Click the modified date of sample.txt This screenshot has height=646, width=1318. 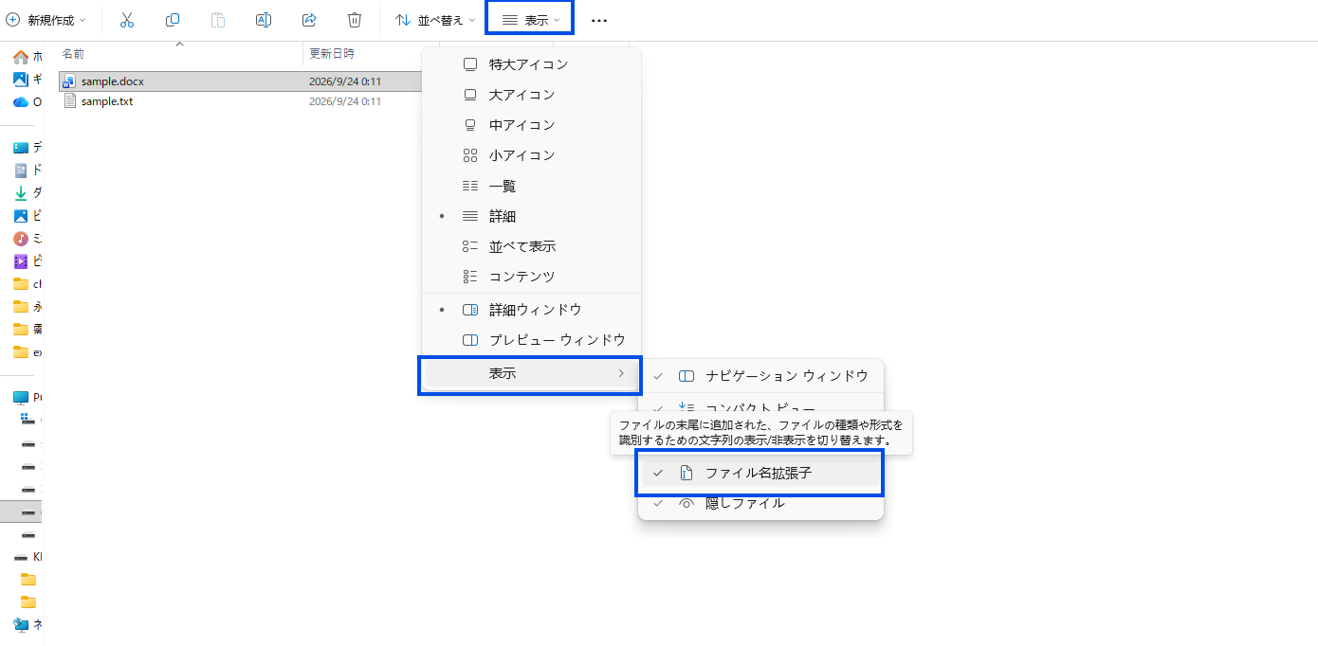(345, 101)
